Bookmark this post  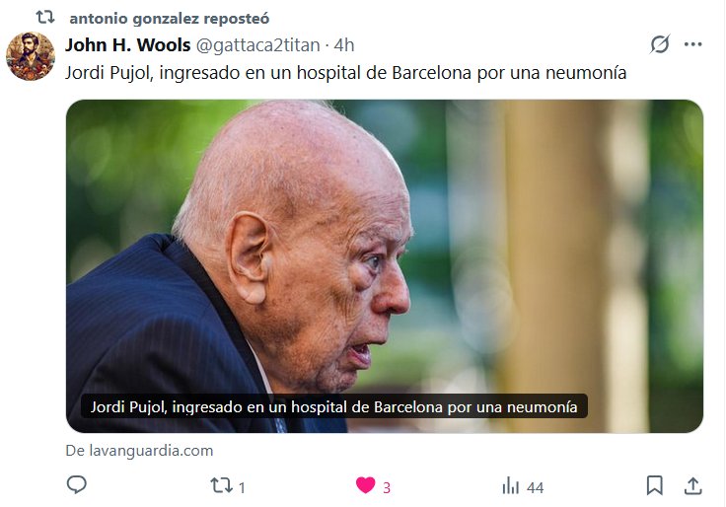tap(654, 485)
